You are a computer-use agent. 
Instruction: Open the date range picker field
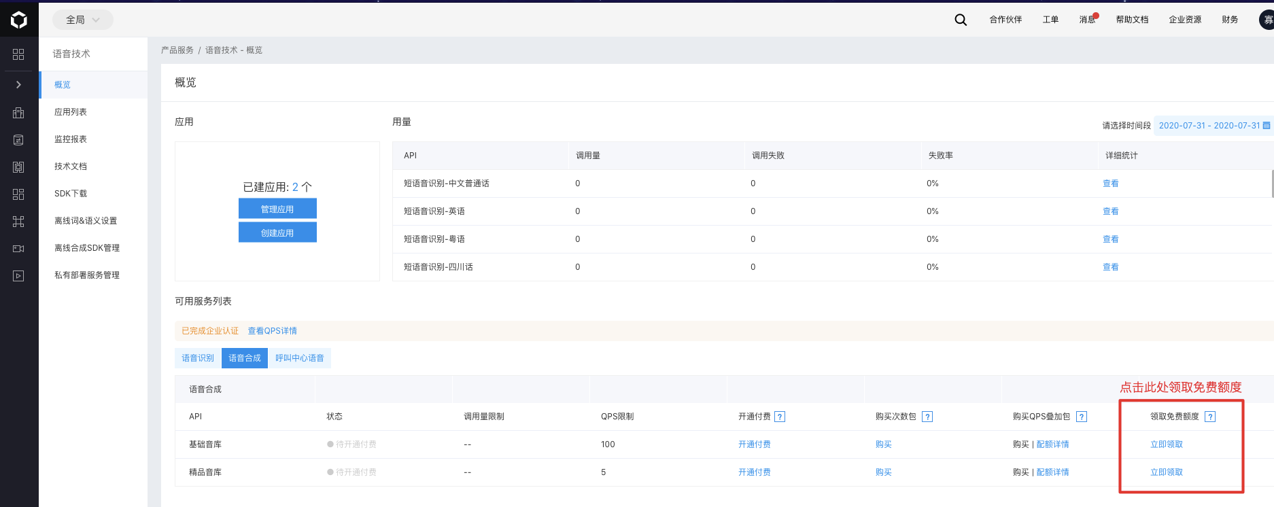(x=1213, y=126)
